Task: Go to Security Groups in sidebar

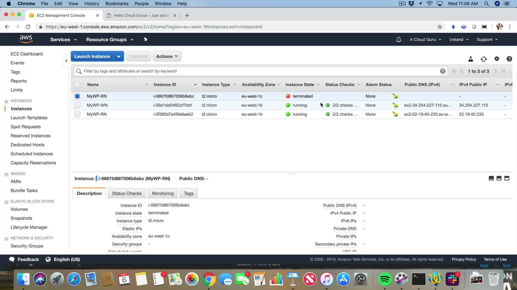Action: coord(27,246)
